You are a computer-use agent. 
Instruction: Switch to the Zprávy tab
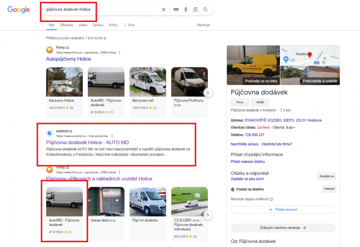click(x=98, y=25)
